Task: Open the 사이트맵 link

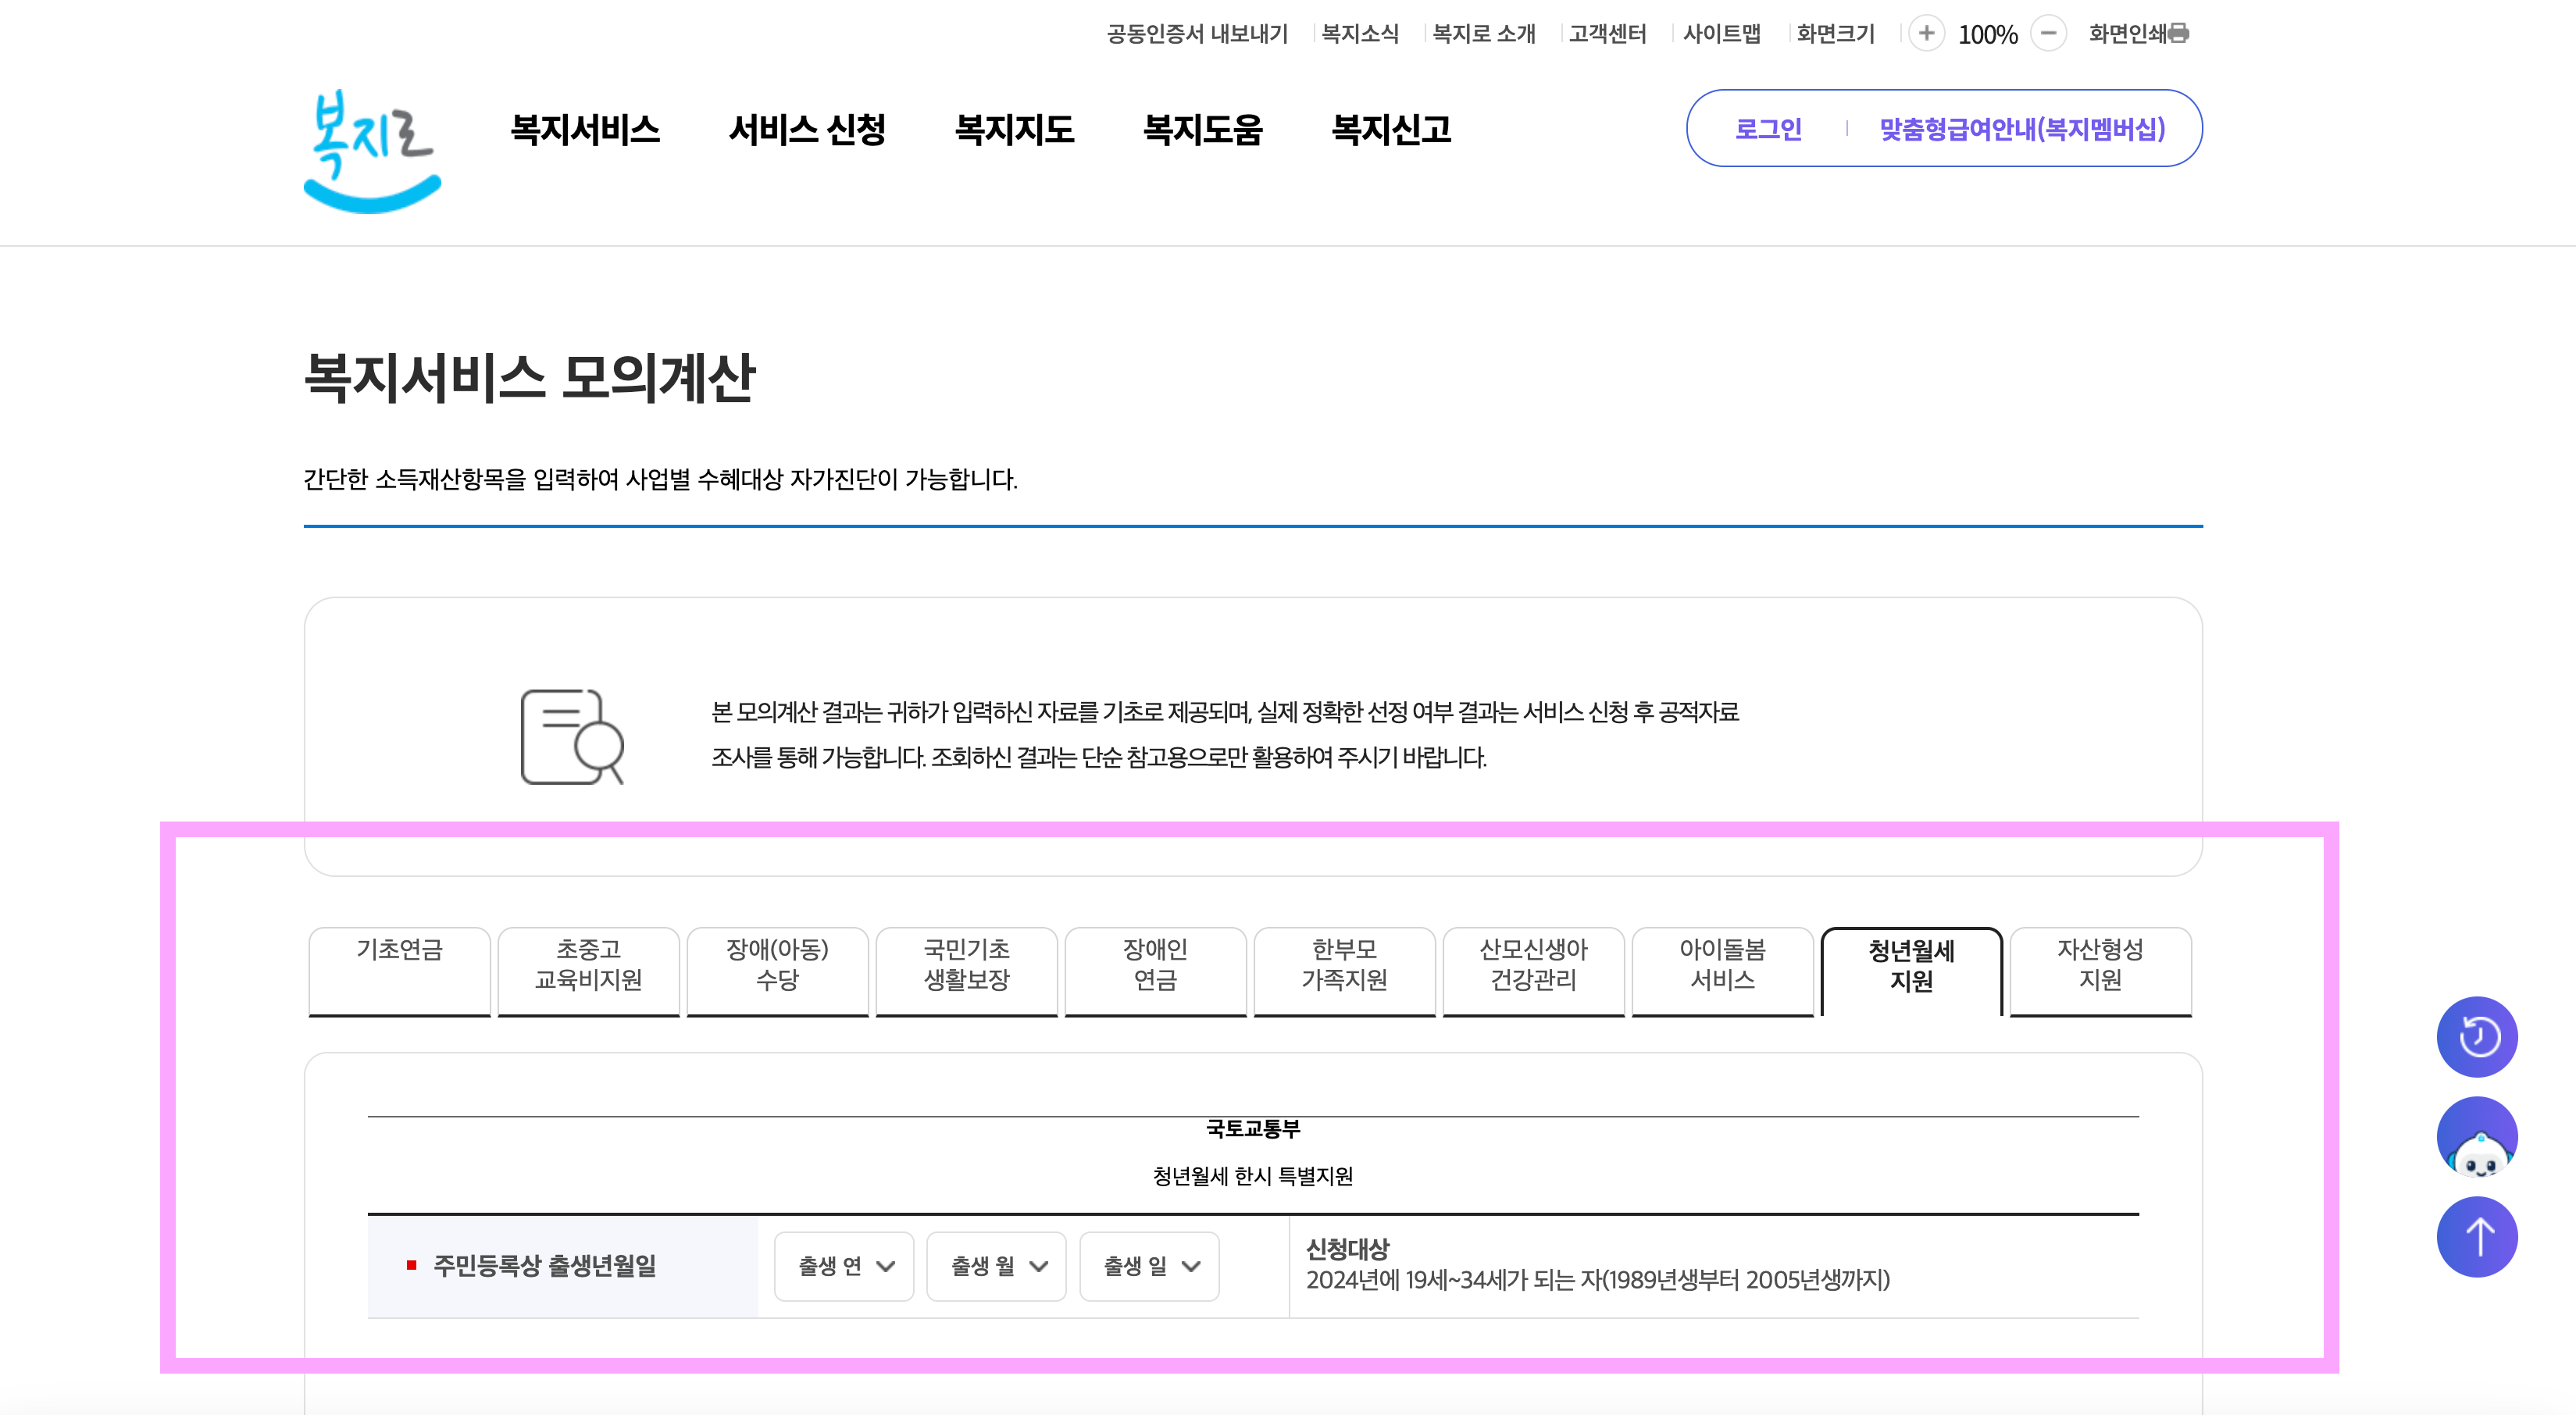Action: (1721, 33)
